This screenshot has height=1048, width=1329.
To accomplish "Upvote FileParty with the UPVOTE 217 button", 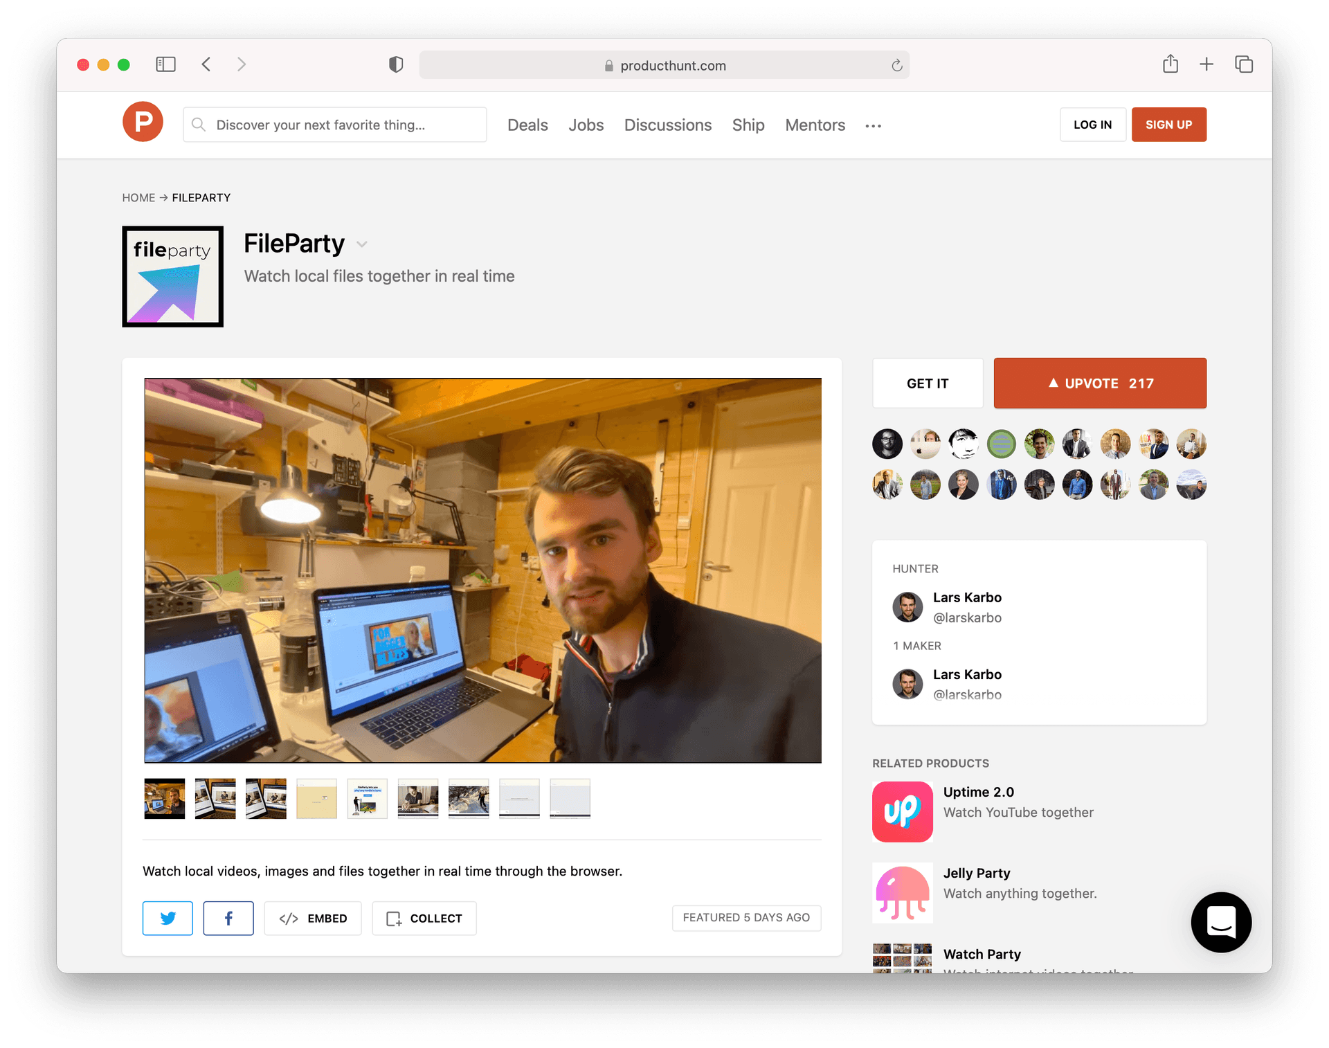I will (1100, 383).
